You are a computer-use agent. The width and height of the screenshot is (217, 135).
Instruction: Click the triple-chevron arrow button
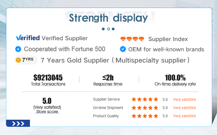tap(18, 123)
